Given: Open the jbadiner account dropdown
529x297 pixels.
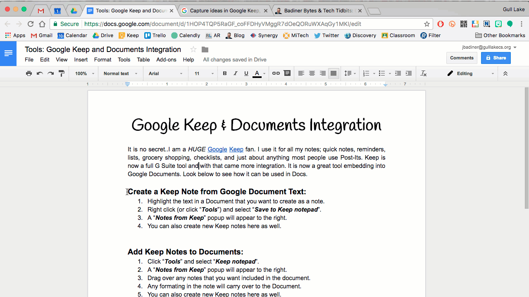Looking at the screenshot, I should point(489,47).
